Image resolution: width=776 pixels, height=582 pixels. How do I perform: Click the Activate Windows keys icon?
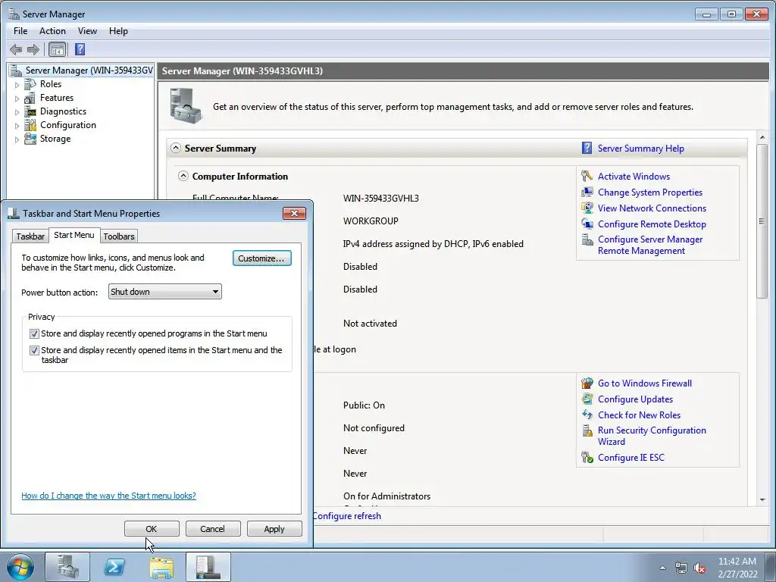[x=587, y=176]
